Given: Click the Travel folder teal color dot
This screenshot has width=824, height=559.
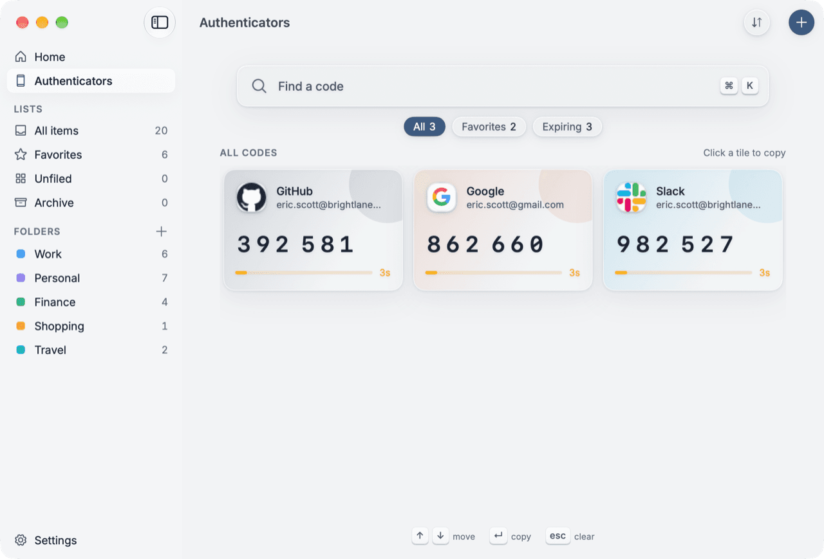Looking at the screenshot, I should [x=21, y=350].
